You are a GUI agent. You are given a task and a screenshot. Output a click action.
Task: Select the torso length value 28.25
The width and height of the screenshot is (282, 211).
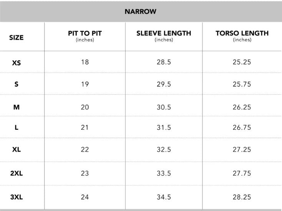pyautogui.click(x=242, y=198)
